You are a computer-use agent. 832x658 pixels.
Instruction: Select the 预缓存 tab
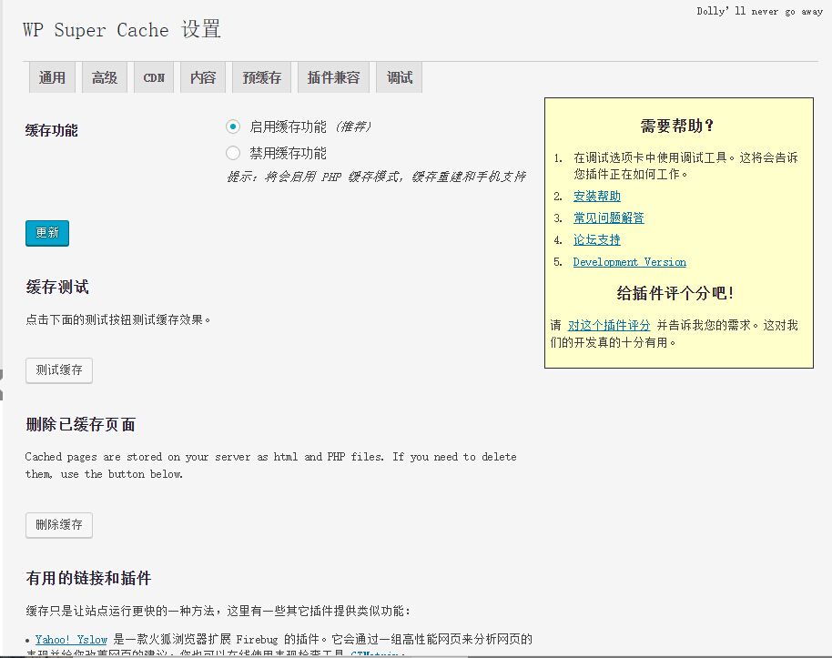(x=261, y=77)
